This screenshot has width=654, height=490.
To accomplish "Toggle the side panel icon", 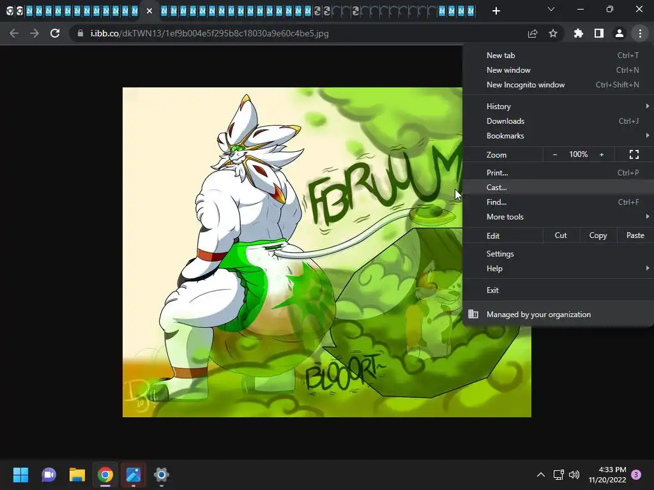I will click(x=599, y=33).
